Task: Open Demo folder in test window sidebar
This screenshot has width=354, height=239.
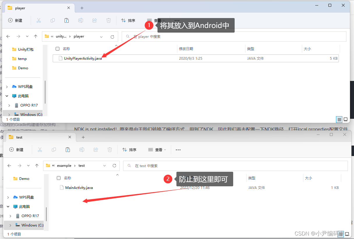Action: point(21,178)
